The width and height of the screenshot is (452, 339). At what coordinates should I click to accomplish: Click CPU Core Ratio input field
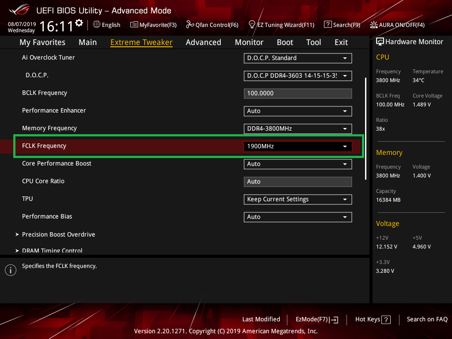(298, 181)
